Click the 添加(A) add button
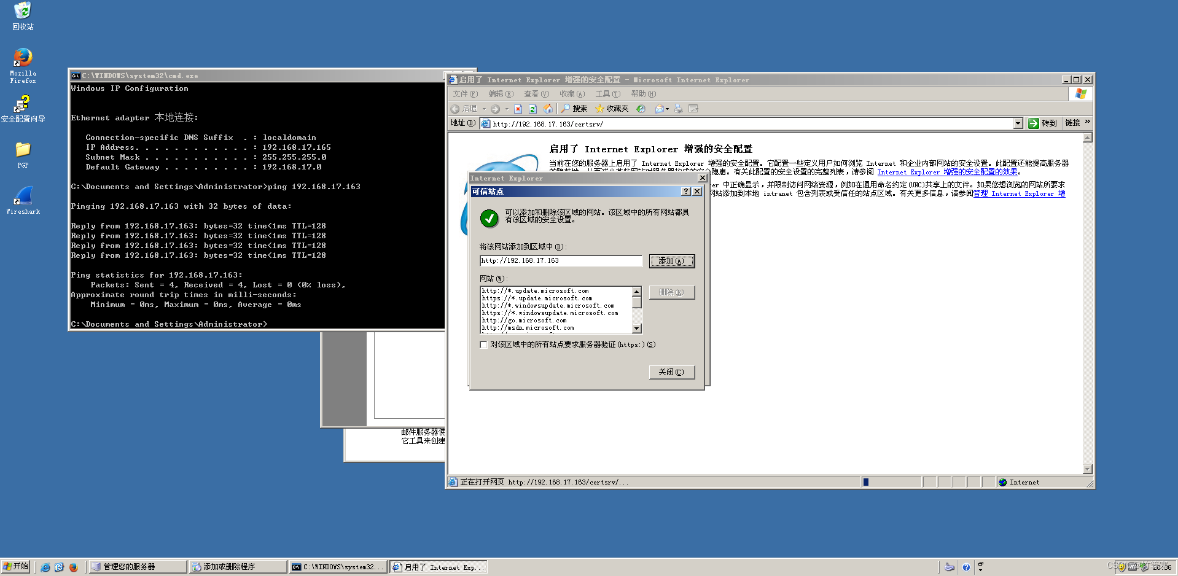 coord(671,261)
